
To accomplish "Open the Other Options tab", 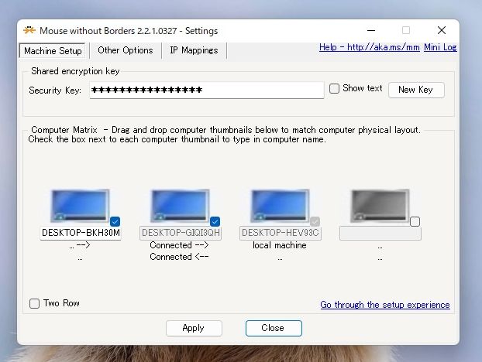I will pos(125,50).
